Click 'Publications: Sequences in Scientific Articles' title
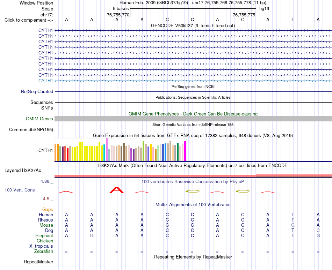The image size is (332, 270). click(x=193, y=97)
